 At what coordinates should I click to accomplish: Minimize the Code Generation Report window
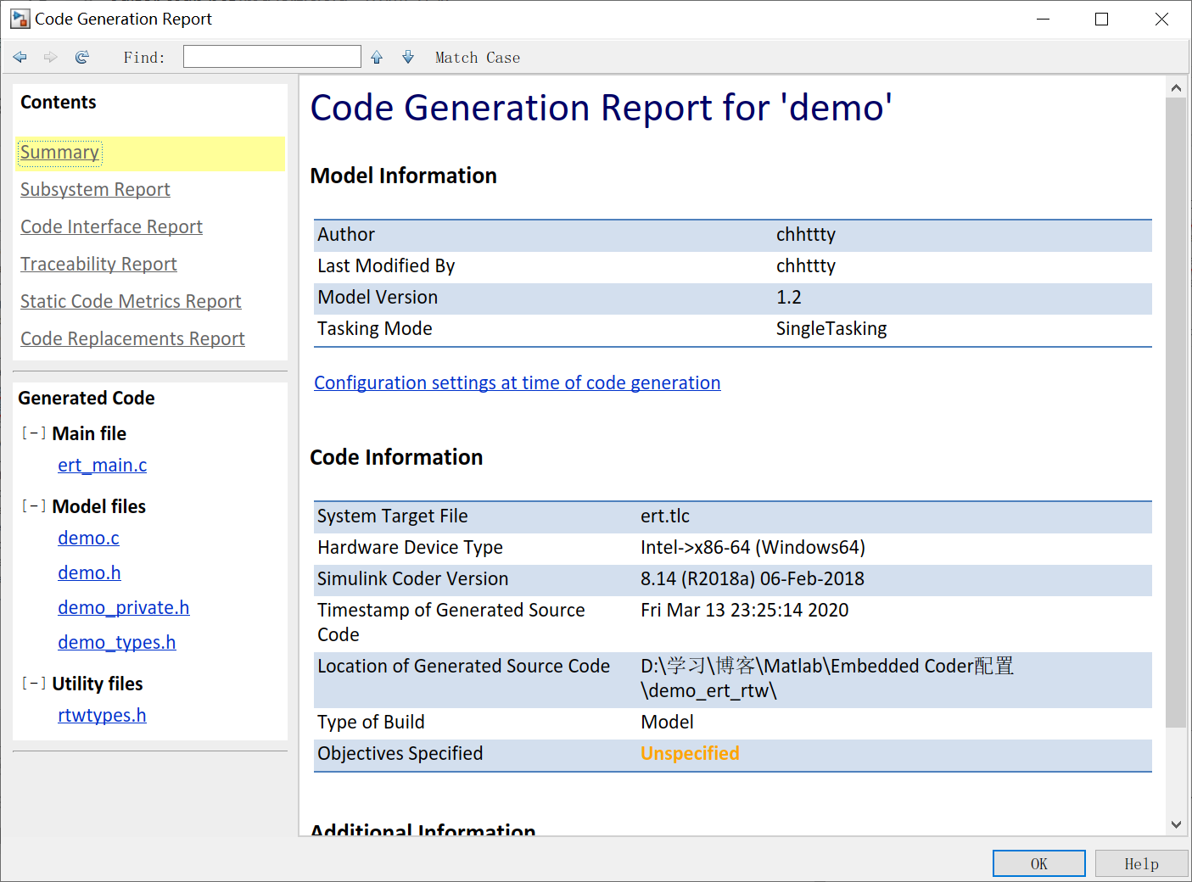(1044, 19)
